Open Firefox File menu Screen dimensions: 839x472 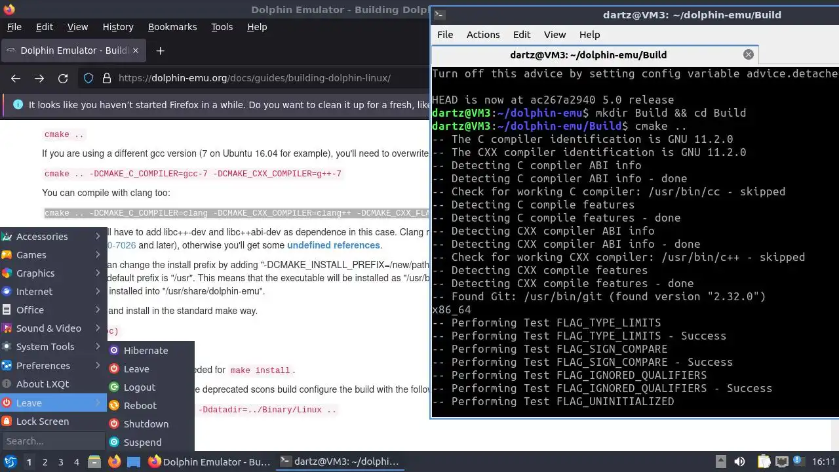[14, 27]
